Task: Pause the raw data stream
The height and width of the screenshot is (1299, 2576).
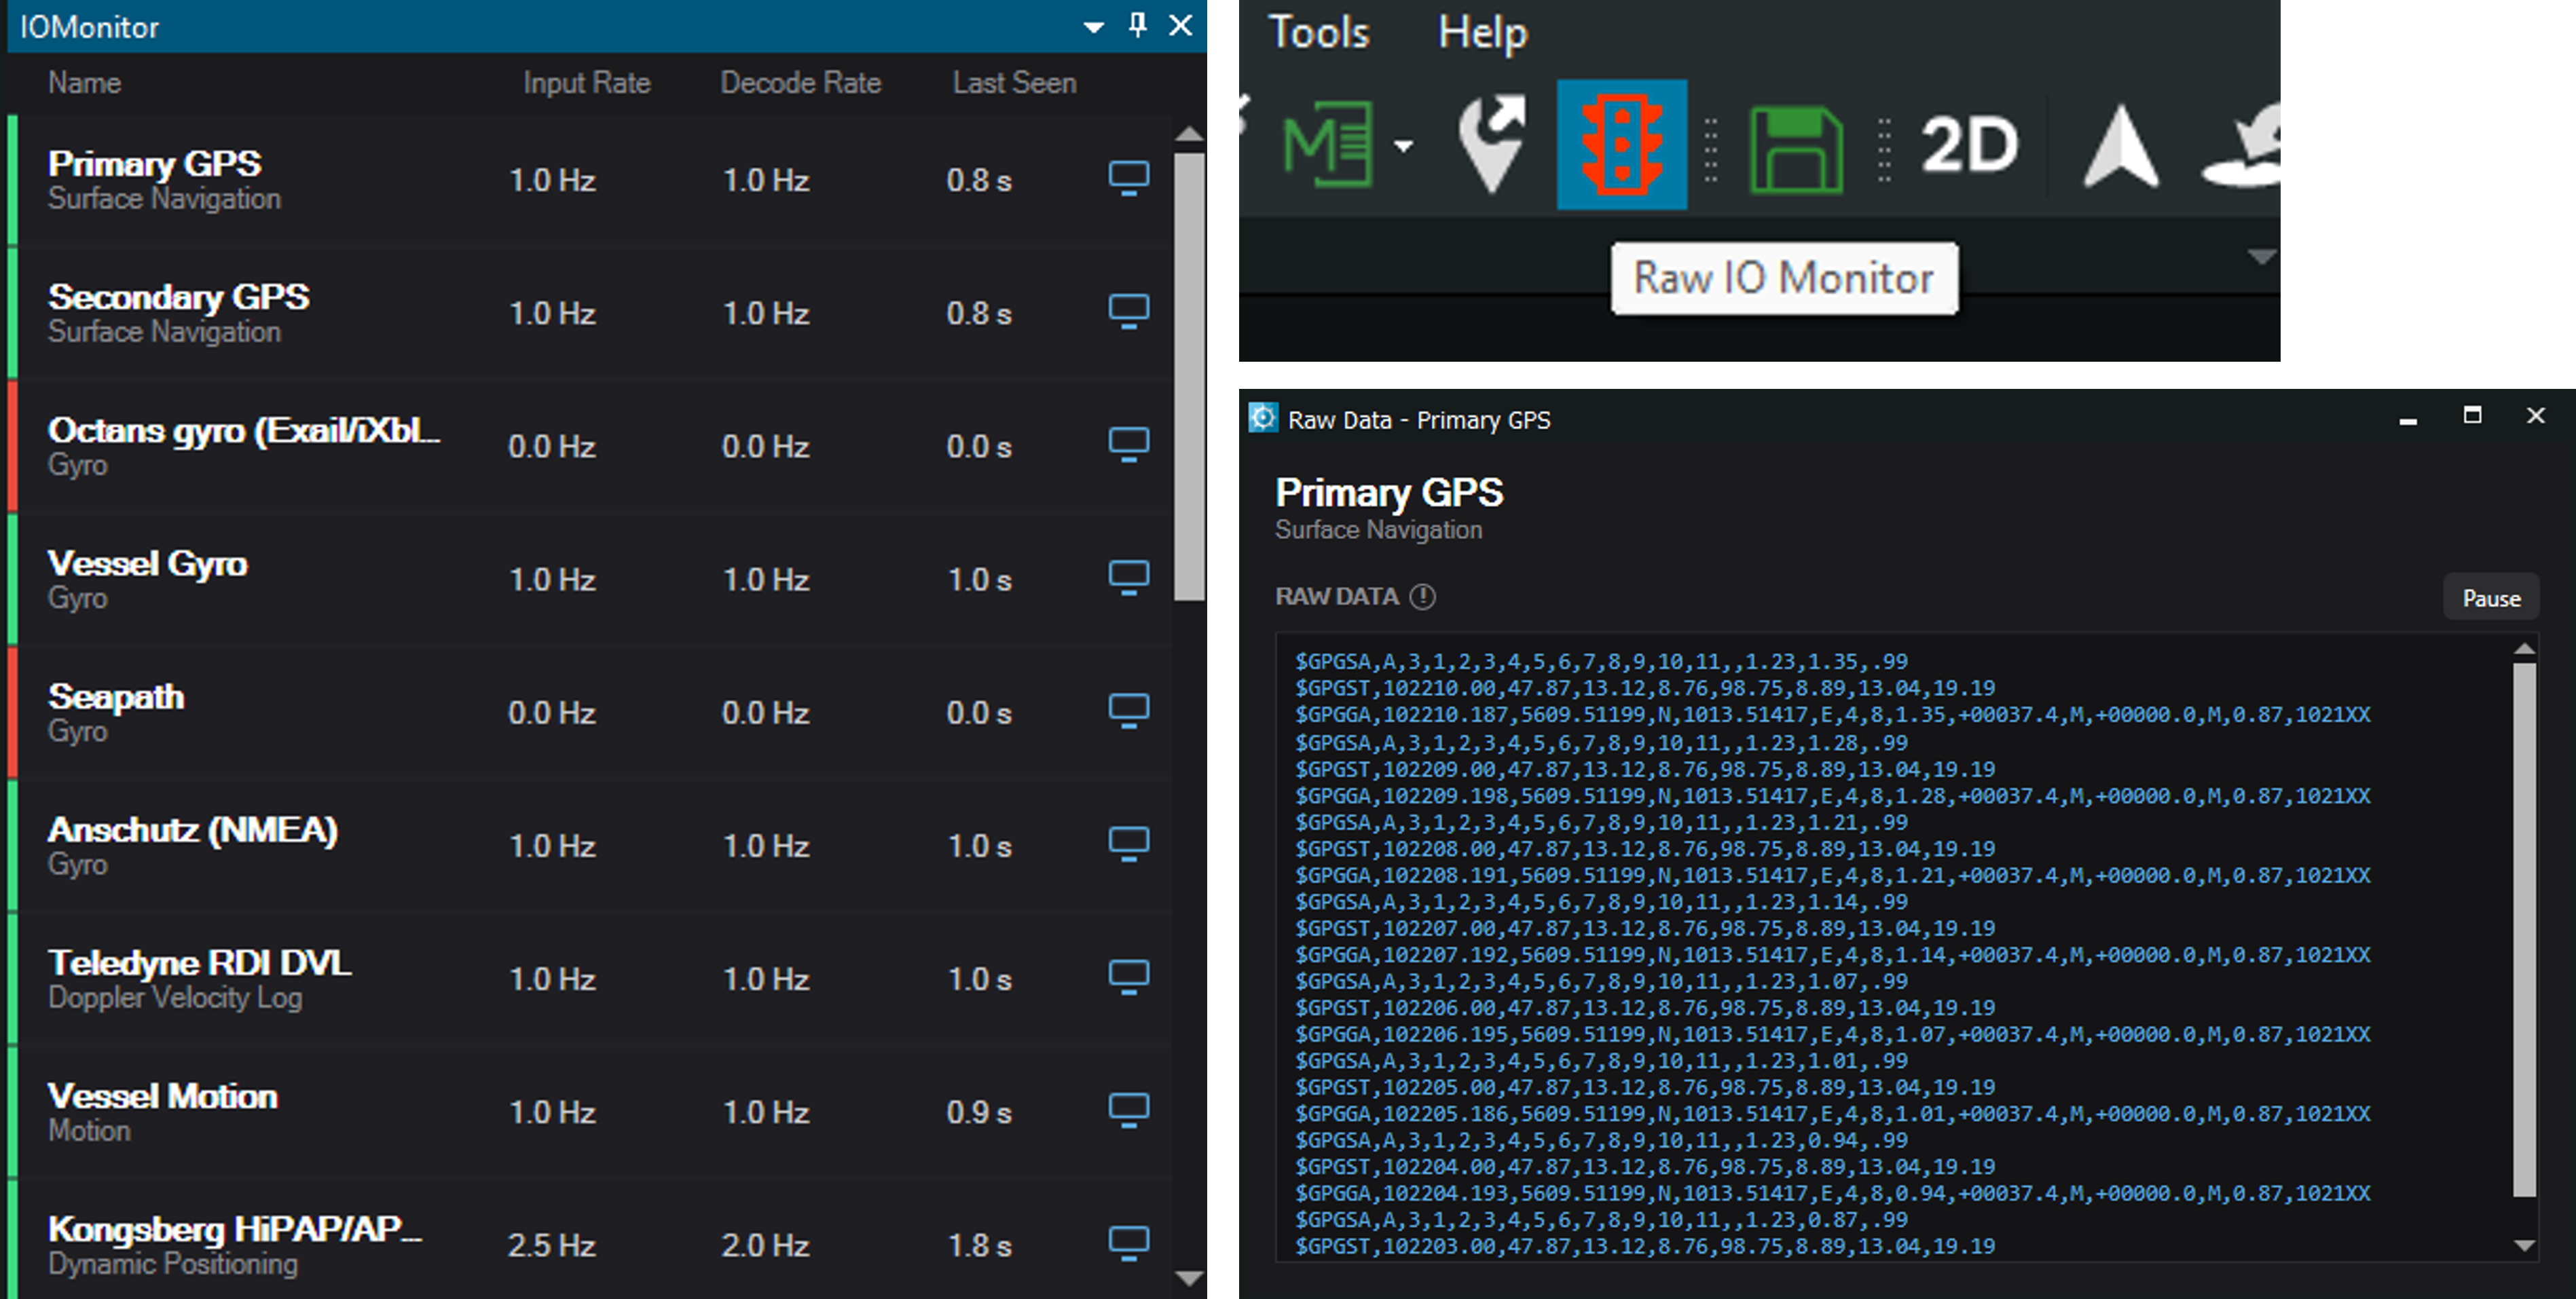Action: click(2491, 597)
